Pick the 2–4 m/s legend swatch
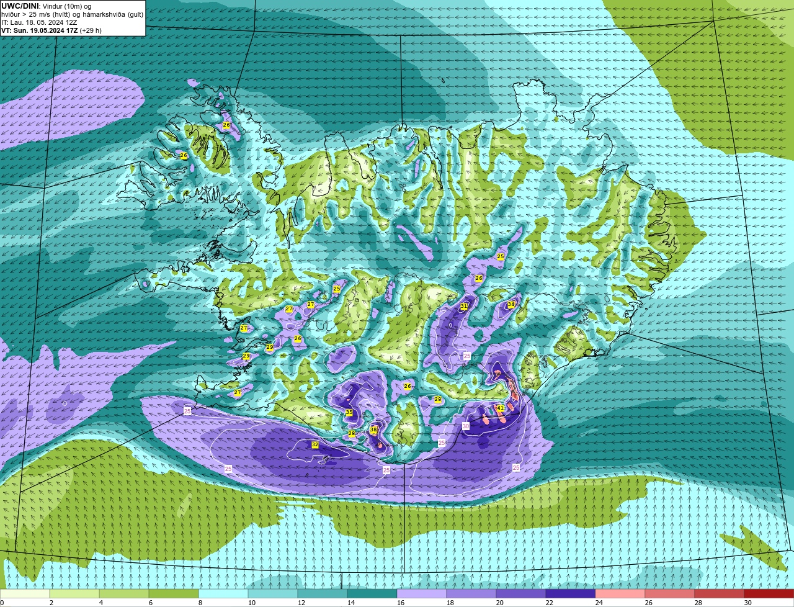 click(x=74, y=594)
